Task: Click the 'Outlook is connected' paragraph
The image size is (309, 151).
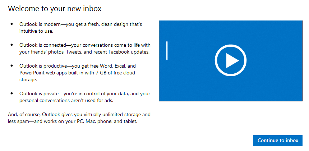Action: [84, 49]
